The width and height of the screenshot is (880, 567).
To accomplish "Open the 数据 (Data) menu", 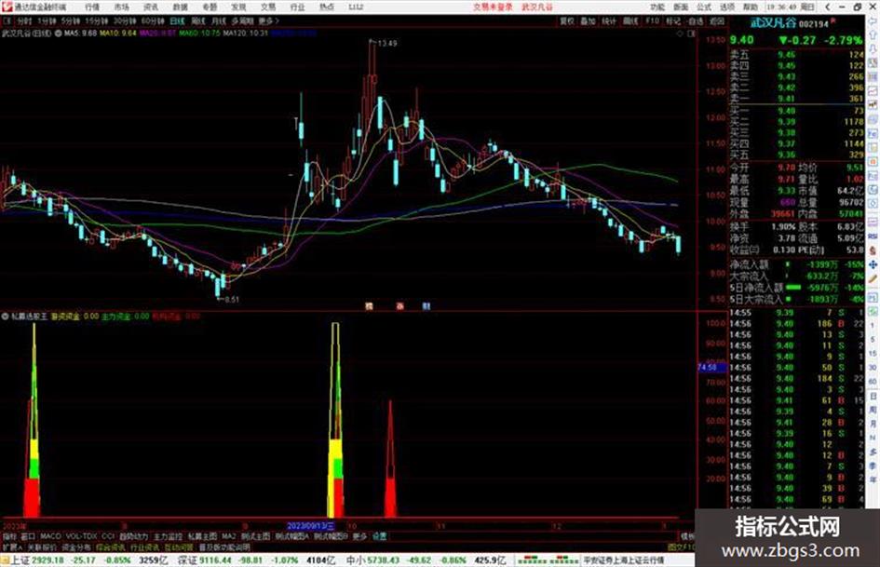I will click(180, 7).
